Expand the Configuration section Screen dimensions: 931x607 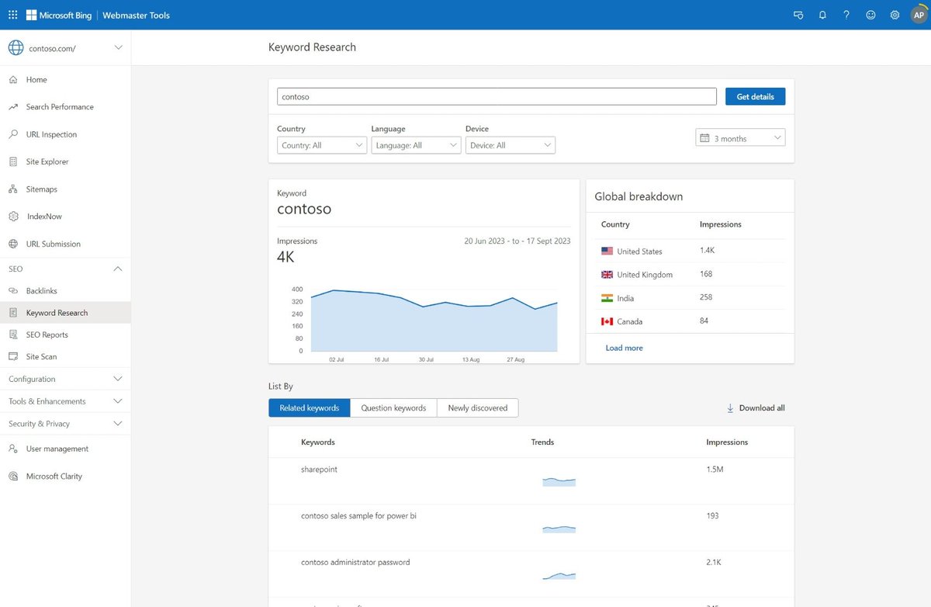(65, 379)
